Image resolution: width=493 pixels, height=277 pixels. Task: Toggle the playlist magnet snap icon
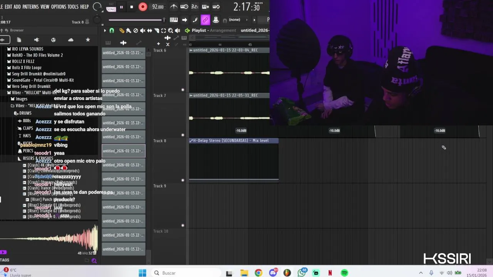tap(112, 30)
